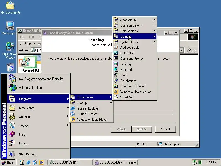Click the Paint brush-cup icon
Image resolution: width=221 pixels, height=166 pixels.
click(116, 75)
